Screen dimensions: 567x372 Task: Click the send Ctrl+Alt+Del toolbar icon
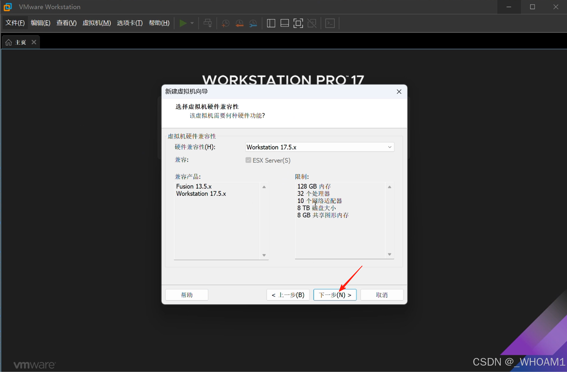pyautogui.click(x=208, y=23)
